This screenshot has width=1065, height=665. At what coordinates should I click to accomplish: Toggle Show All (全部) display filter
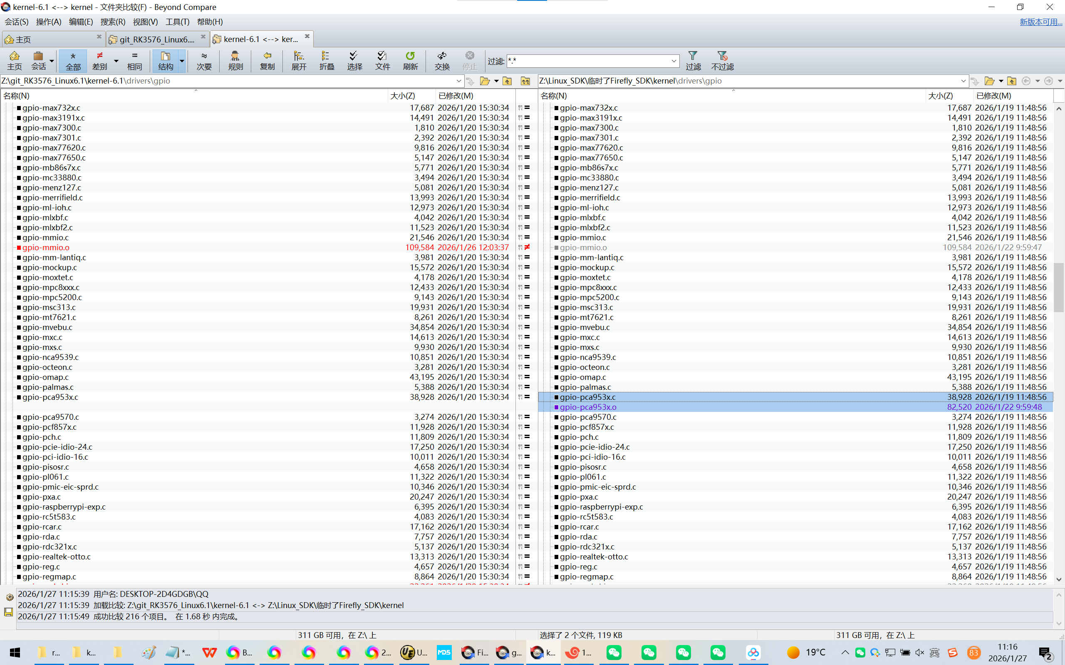(x=73, y=60)
